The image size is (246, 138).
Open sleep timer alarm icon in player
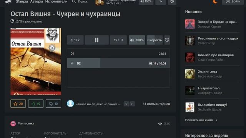click(x=167, y=40)
